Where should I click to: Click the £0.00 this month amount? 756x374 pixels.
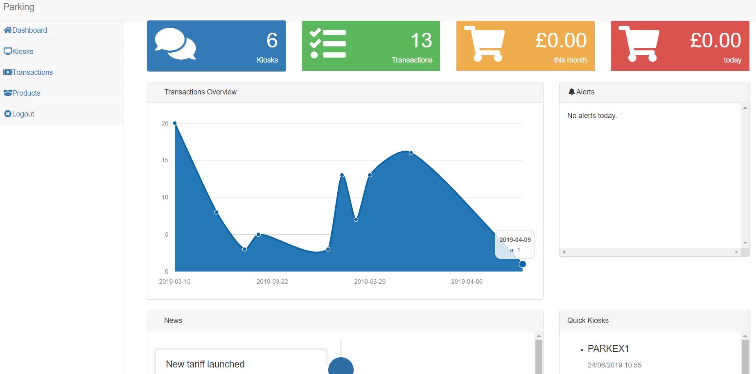click(x=561, y=40)
